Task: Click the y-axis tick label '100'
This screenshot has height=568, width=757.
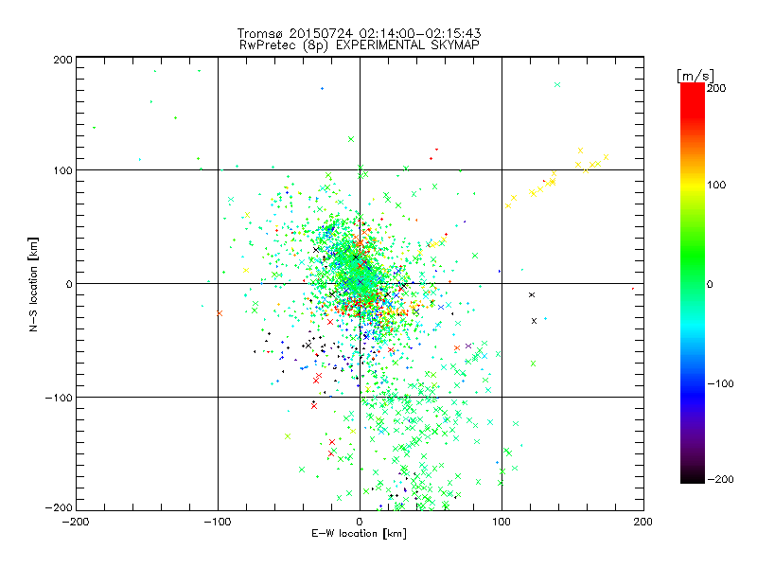Action: (63, 170)
